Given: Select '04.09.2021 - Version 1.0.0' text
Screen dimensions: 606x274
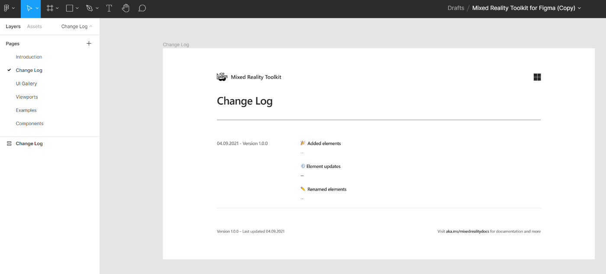Looking at the screenshot, I should tap(242, 143).
